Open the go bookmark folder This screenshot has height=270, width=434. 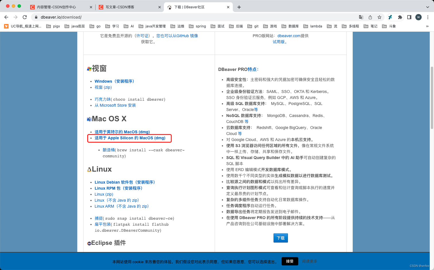[x=95, y=26]
